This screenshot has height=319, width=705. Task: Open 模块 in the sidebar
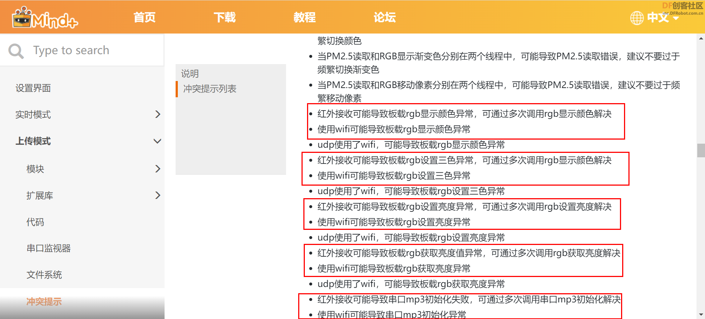pyautogui.click(x=35, y=169)
